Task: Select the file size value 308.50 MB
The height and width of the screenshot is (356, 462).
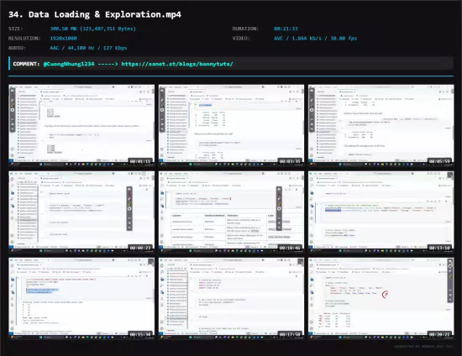Action: tap(92, 29)
